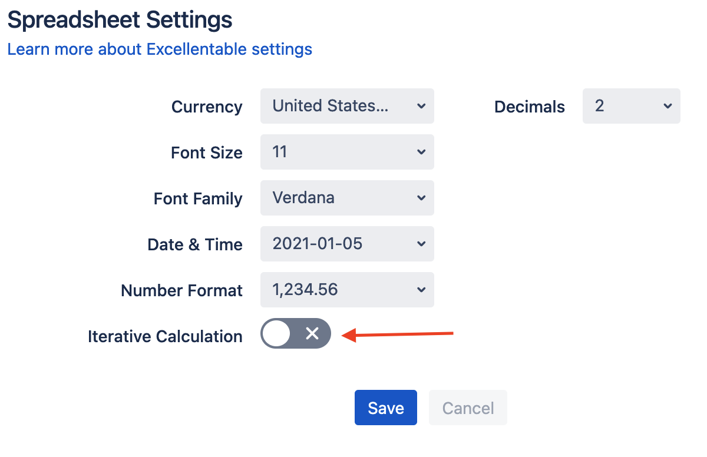Click the Cancel button
Viewport: 707px width, 457px height.
click(468, 408)
